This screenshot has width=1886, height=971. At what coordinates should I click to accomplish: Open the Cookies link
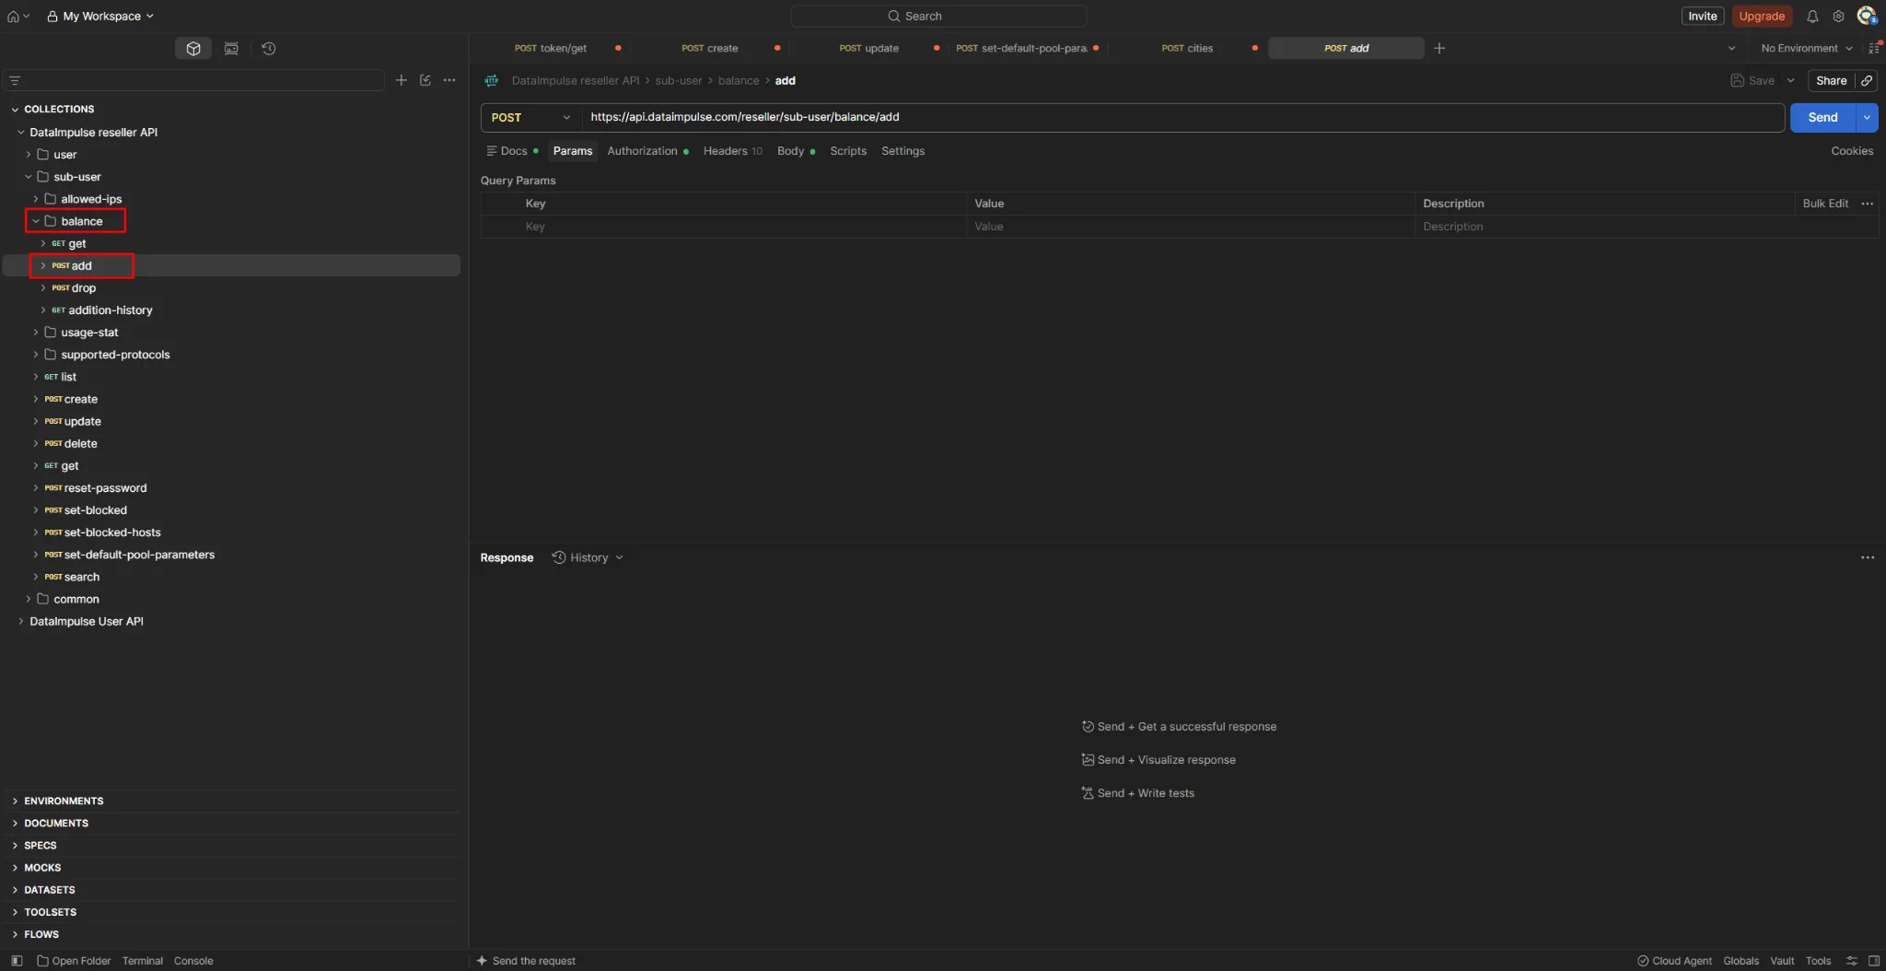point(1852,151)
